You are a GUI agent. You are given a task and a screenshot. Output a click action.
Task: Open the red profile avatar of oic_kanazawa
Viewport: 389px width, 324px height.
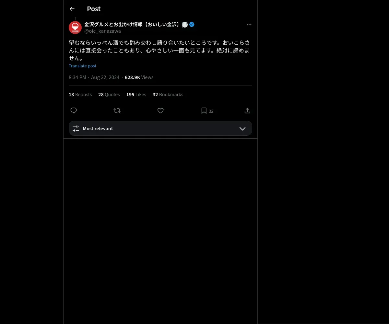click(75, 28)
